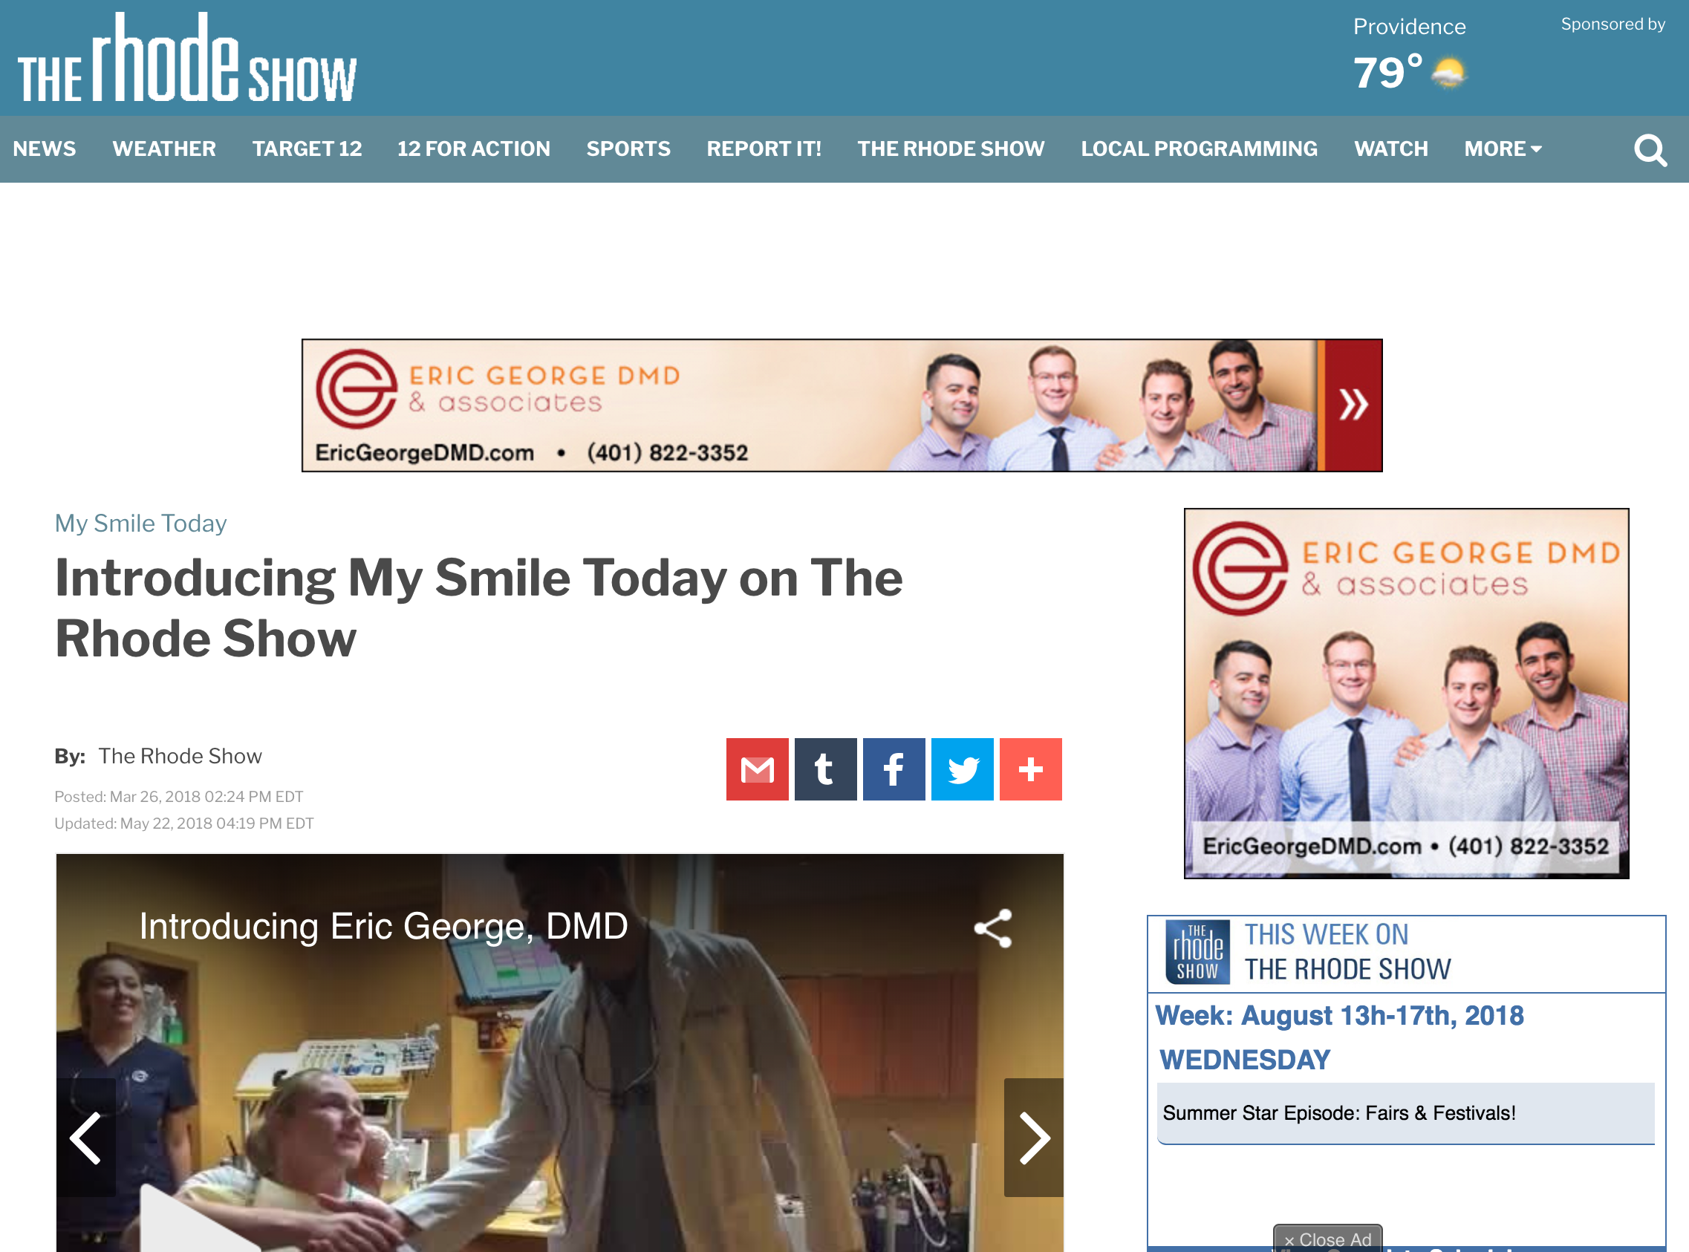
Task: Click the video share icon
Action: pyautogui.click(x=993, y=927)
